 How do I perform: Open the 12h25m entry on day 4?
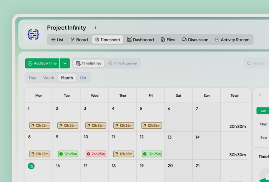pos(123,126)
